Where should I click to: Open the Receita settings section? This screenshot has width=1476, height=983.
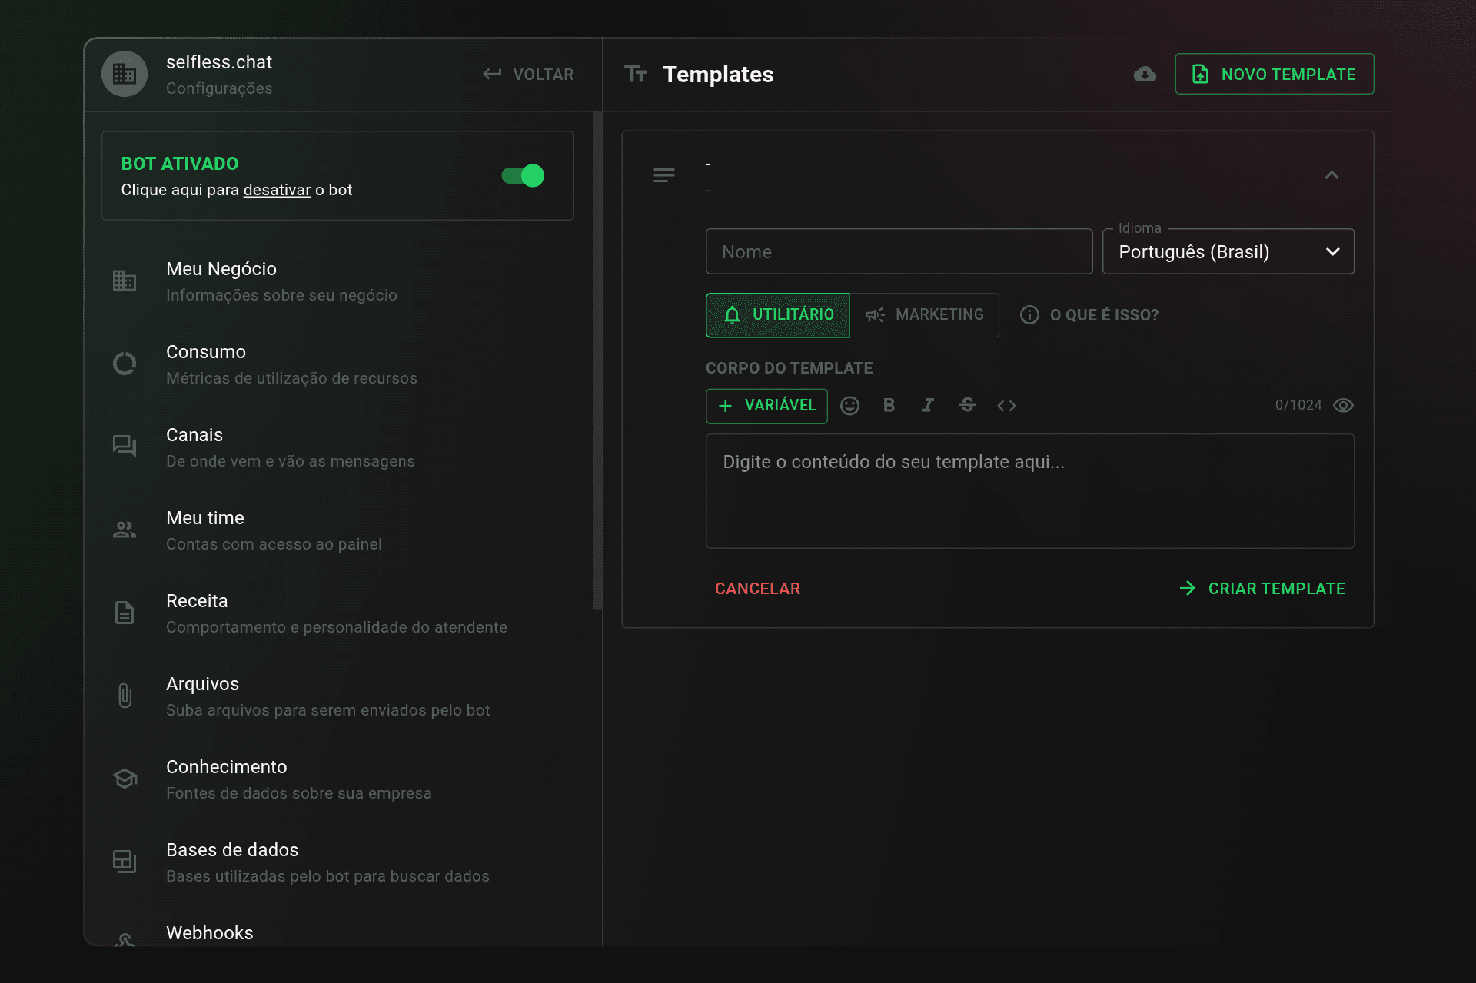click(x=338, y=613)
